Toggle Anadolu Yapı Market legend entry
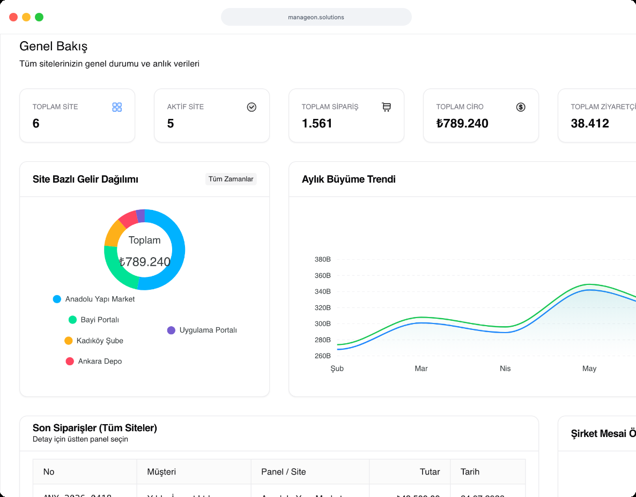 click(94, 299)
